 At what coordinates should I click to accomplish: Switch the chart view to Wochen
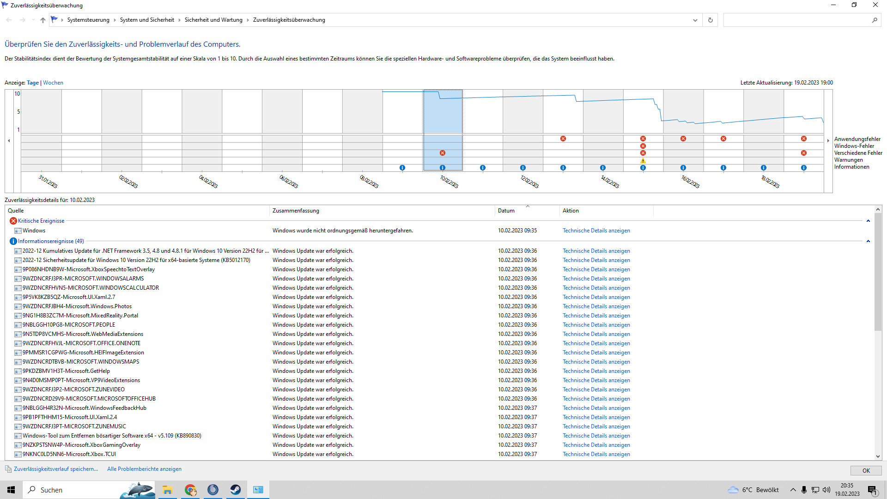tap(53, 83)
